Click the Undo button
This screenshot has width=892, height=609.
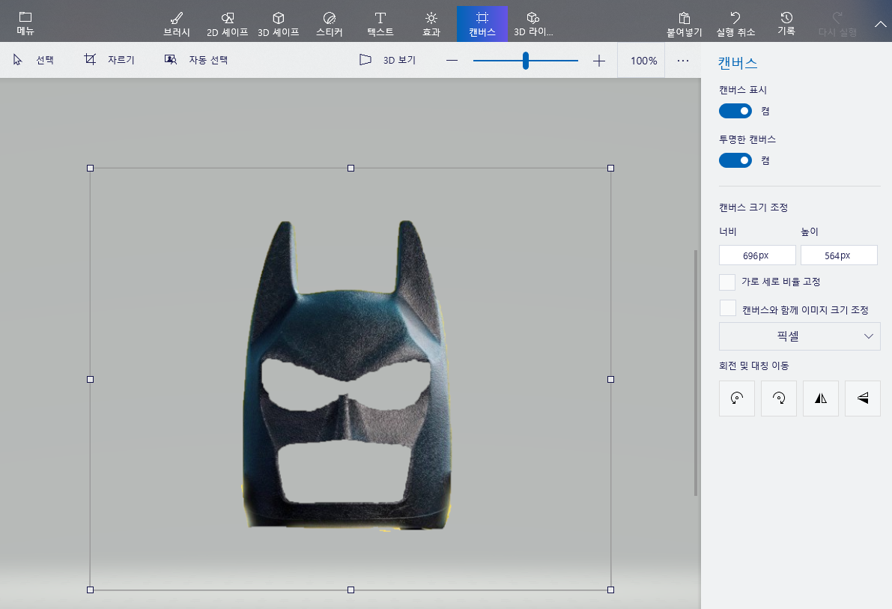[x=735, y=22]
